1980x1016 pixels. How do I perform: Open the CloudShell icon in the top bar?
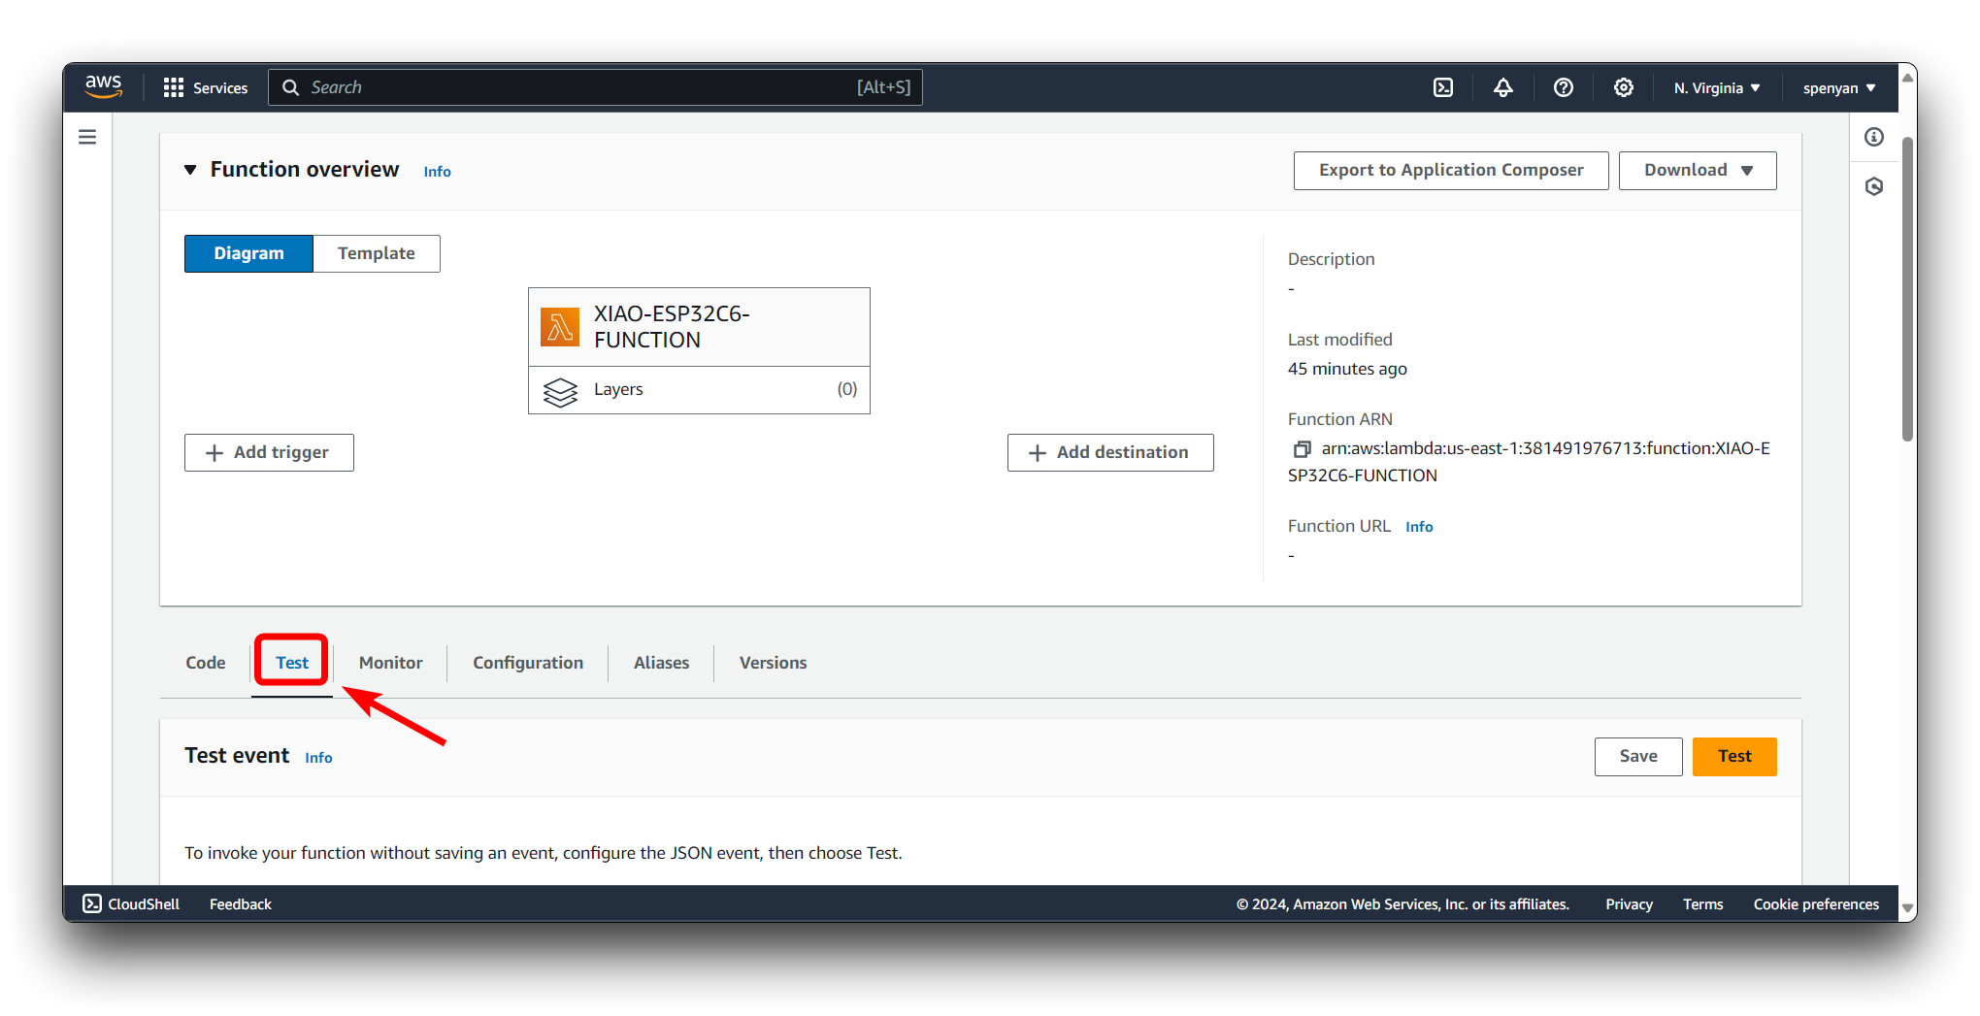click(x=1443, y=87)
